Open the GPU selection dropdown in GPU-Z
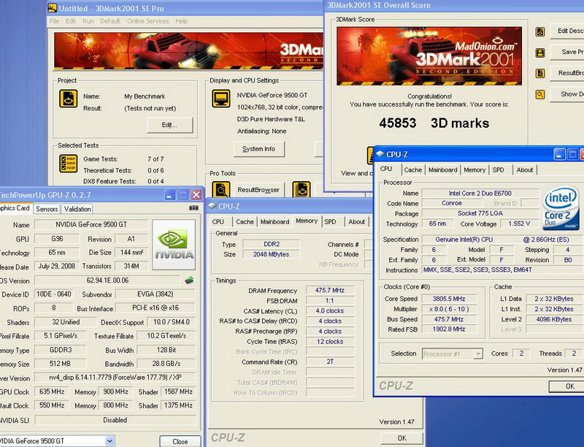Screen dimensions: 584x447 tap(109, 441)
